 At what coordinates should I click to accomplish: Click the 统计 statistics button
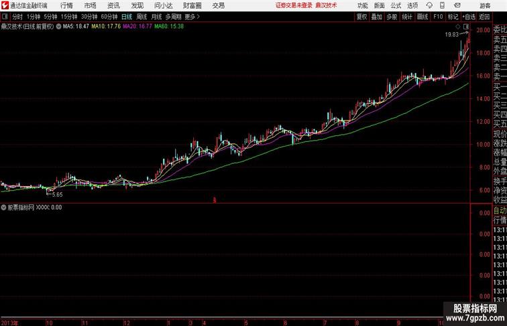point(407,17)
